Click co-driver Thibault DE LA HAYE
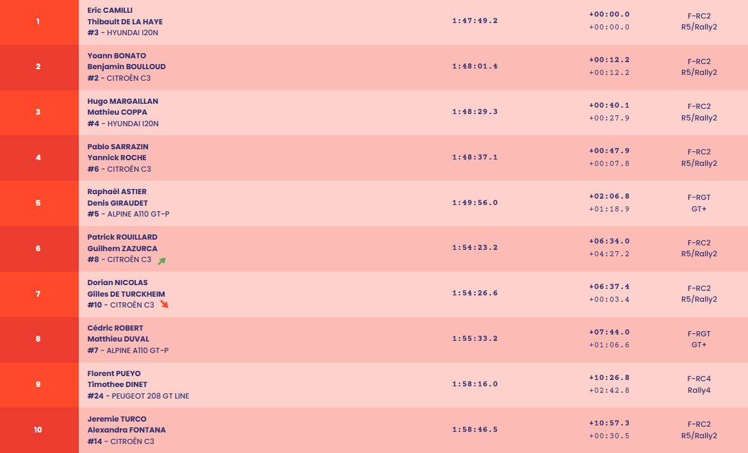748x453 pixels. click(x=125, y=22)
